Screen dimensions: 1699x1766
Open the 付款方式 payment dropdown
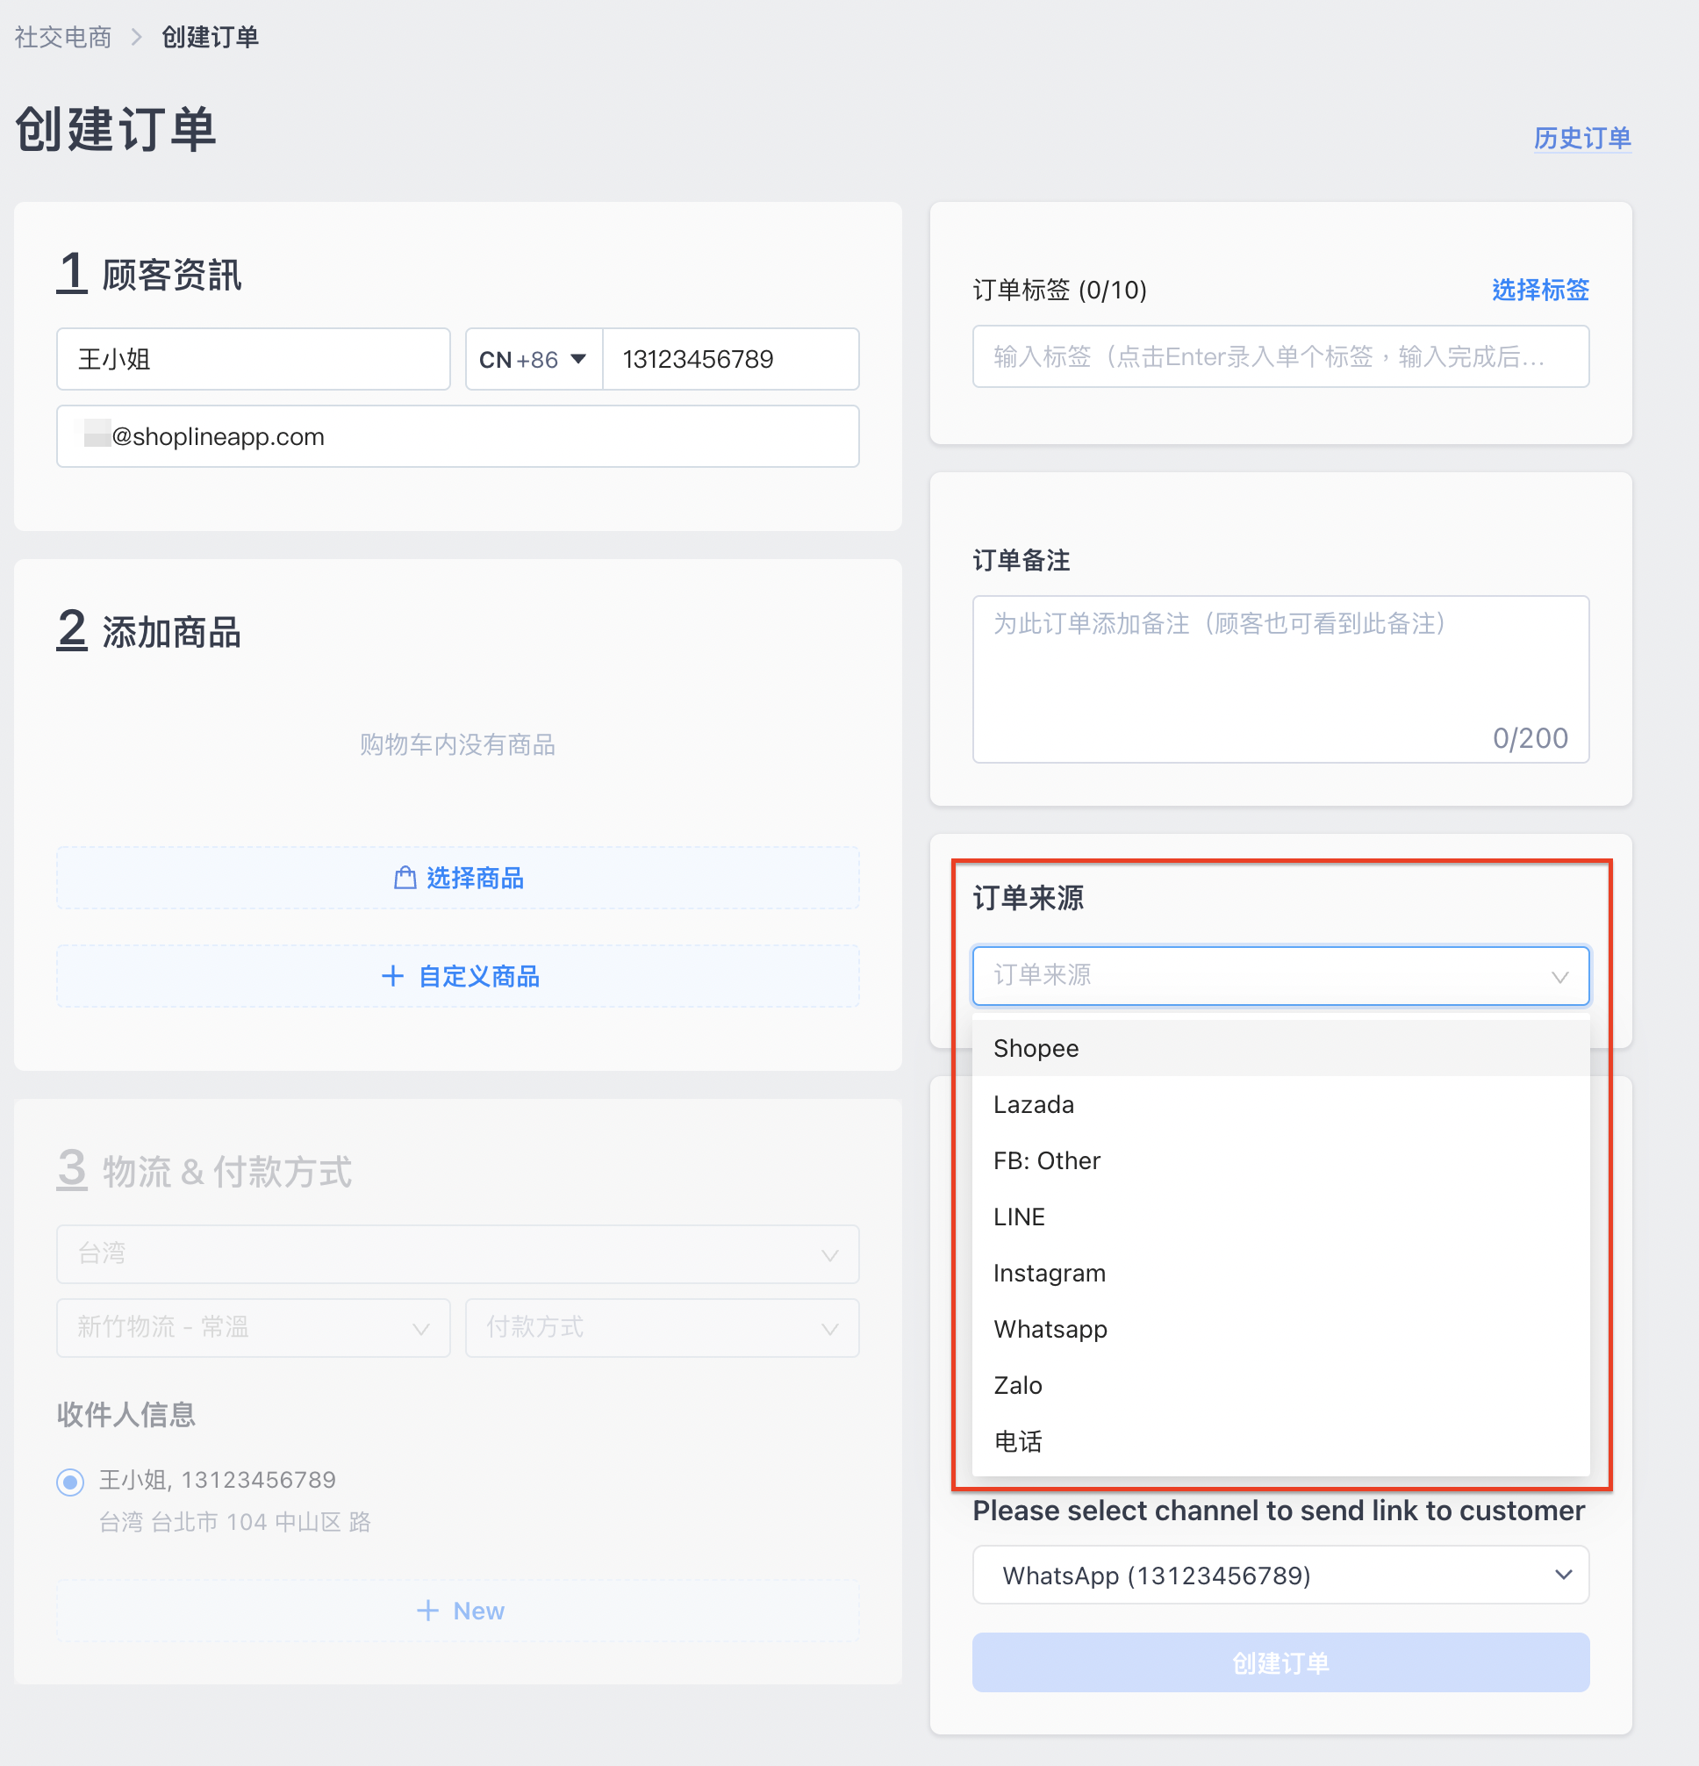[x=662, y=1327]
